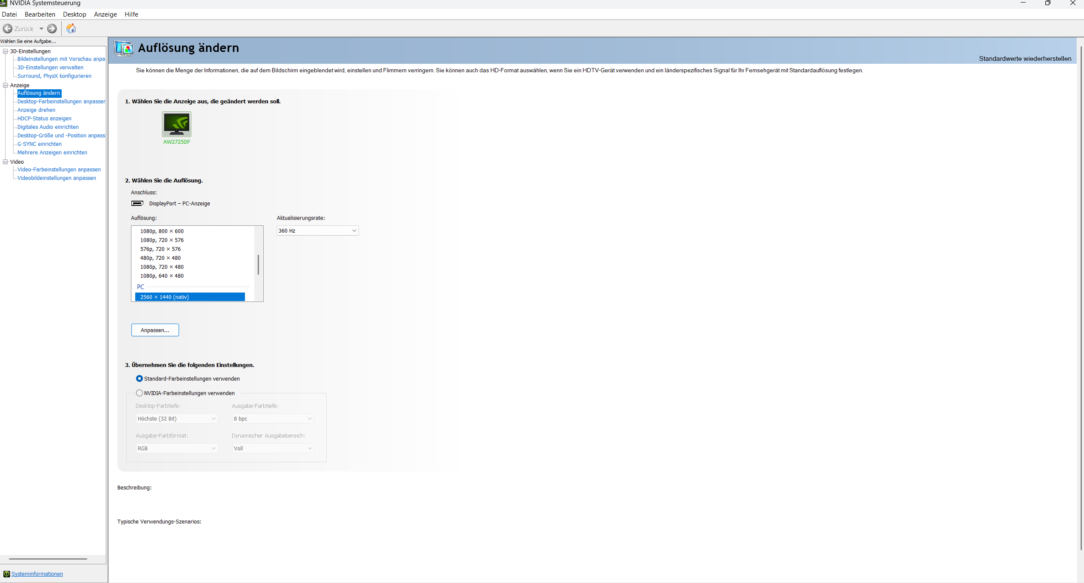Click Standardwerte wiederherstellen link

1025,58
